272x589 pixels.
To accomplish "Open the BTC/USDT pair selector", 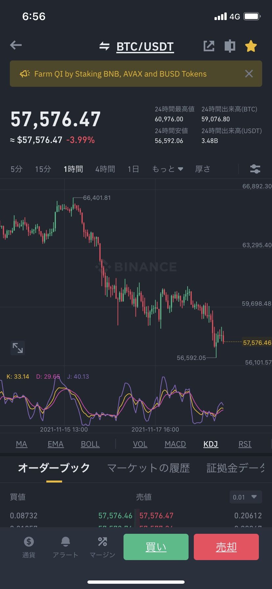I will point(145,47).
